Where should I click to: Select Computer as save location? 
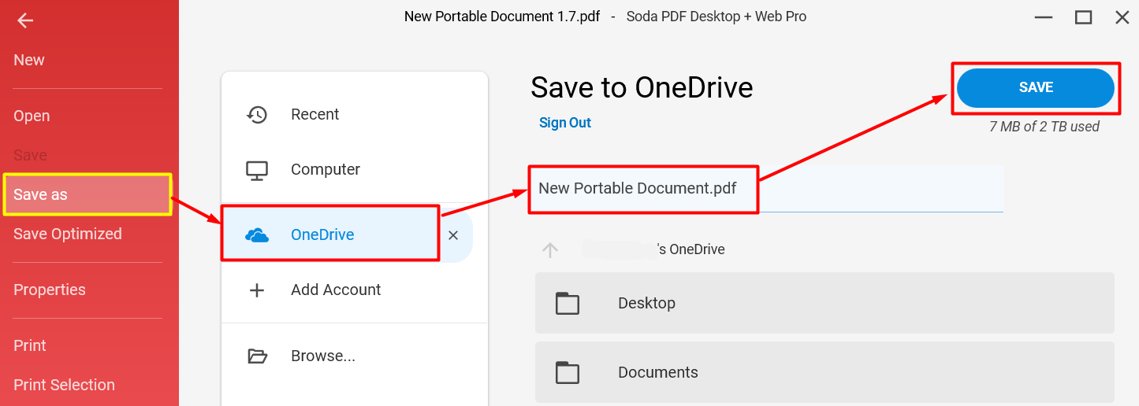click(326, 169)
